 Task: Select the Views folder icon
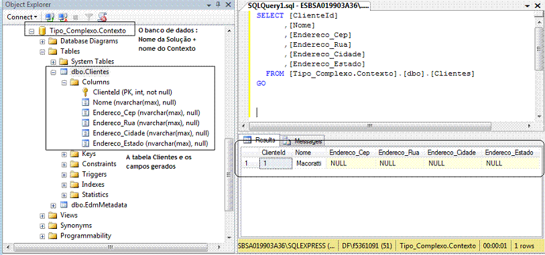point(53,215)
